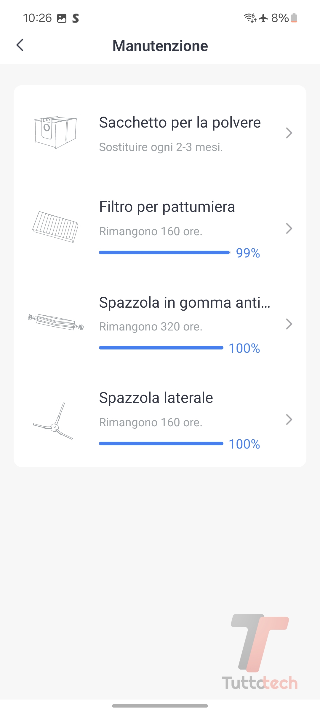Tap the side brush 100% progress bar
Image resolution: width=320 pixels, height=712 pixels.
coord(161,444)
